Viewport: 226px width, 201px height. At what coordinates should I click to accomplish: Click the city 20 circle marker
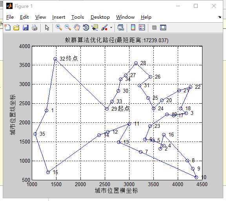pyautogui.click(x=162, y=100)
